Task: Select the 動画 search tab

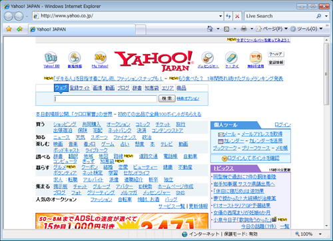Action: point(110,88)
